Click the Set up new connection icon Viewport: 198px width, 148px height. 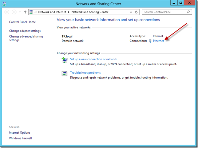tap(65, 60)
